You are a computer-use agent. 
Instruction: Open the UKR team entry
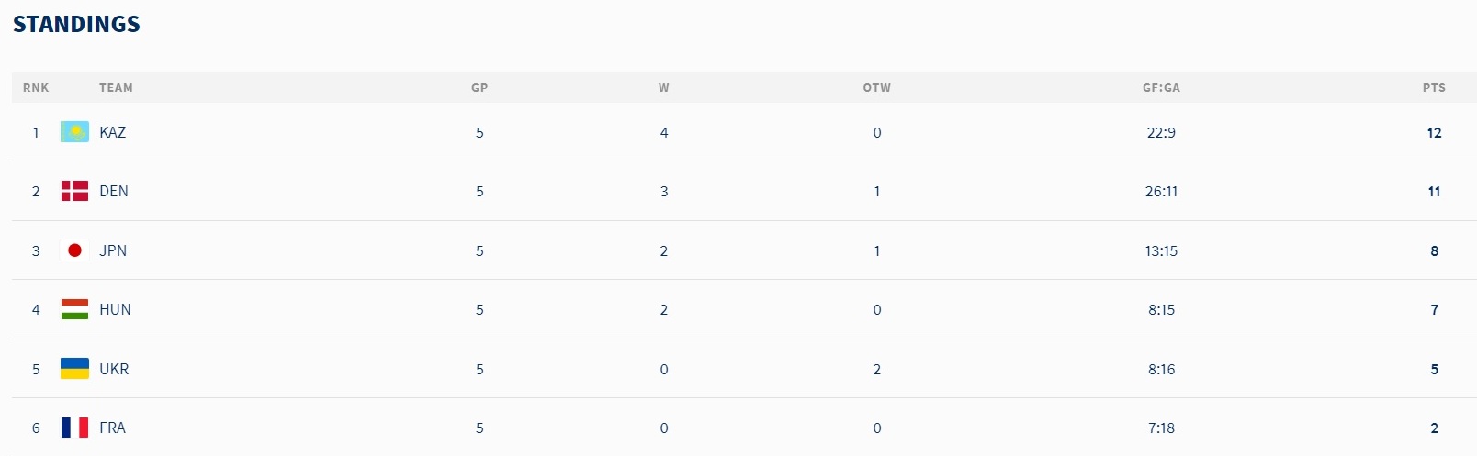tap(114, 369)
